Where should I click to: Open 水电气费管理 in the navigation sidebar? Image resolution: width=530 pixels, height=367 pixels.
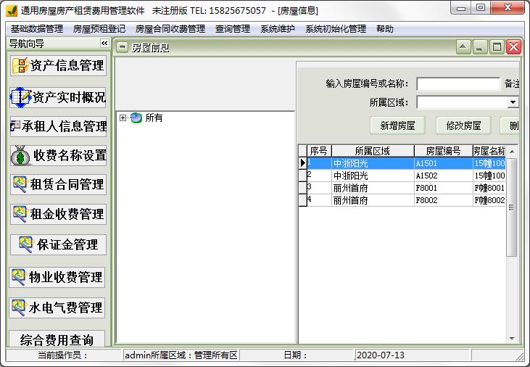tap(58, 308)
